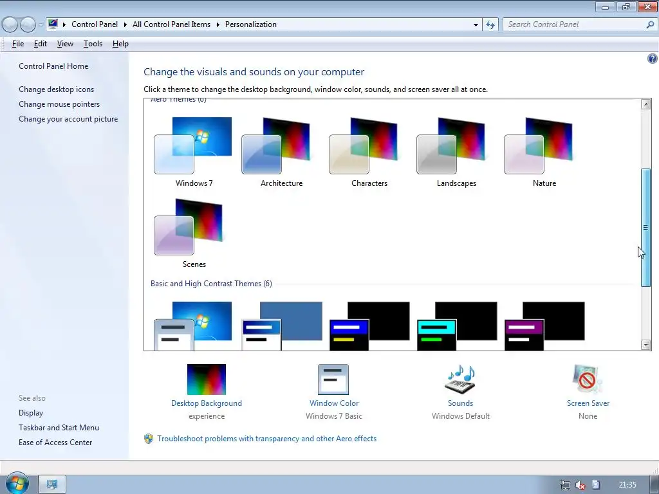Select high contrast theme with purple title bar
Screen dimensions: 659x494
(544, 325)
